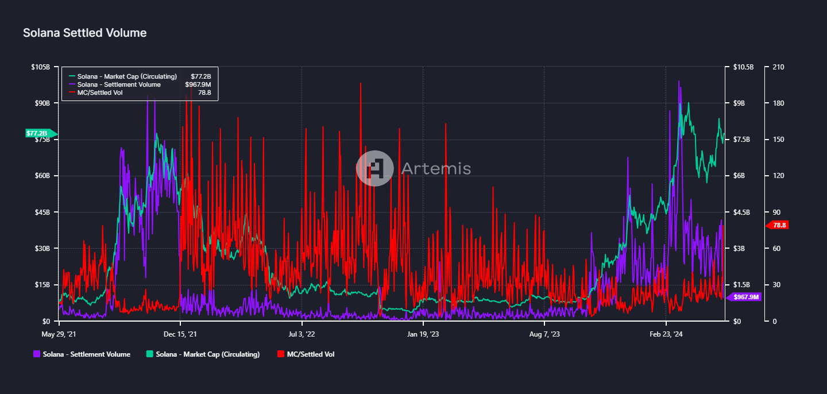This screenshot has height=394, width=827.
Task: Click the 'May 29, '21' x-axis label
Action: (x=59, y=334)
